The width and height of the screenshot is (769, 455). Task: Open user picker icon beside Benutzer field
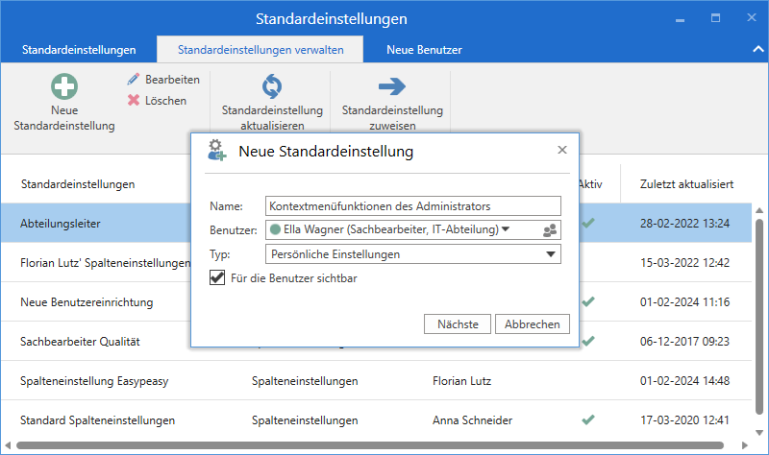[x=550, y=230]
